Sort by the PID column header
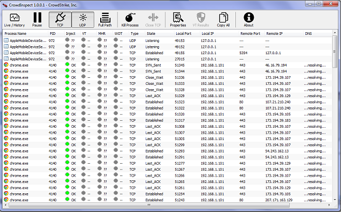 [x=56, y=34]
